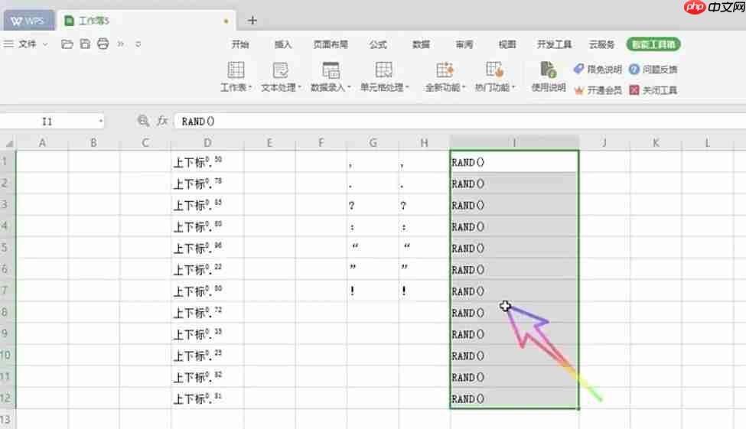Expand the 数据录入 dropdown arrow
Viewport: 746px width, 429px height.
(x=349, y=88)
